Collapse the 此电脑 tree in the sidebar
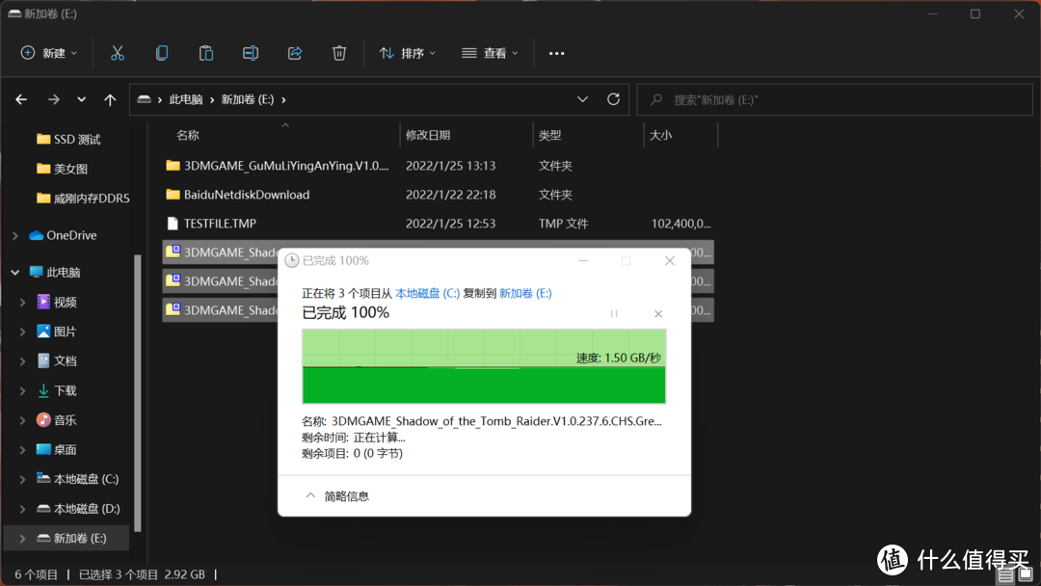 (13, 272)
